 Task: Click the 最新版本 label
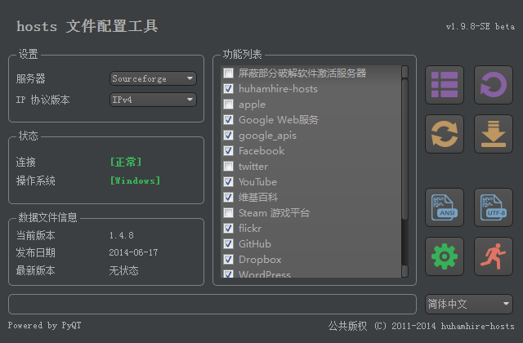tap(35, 270)
